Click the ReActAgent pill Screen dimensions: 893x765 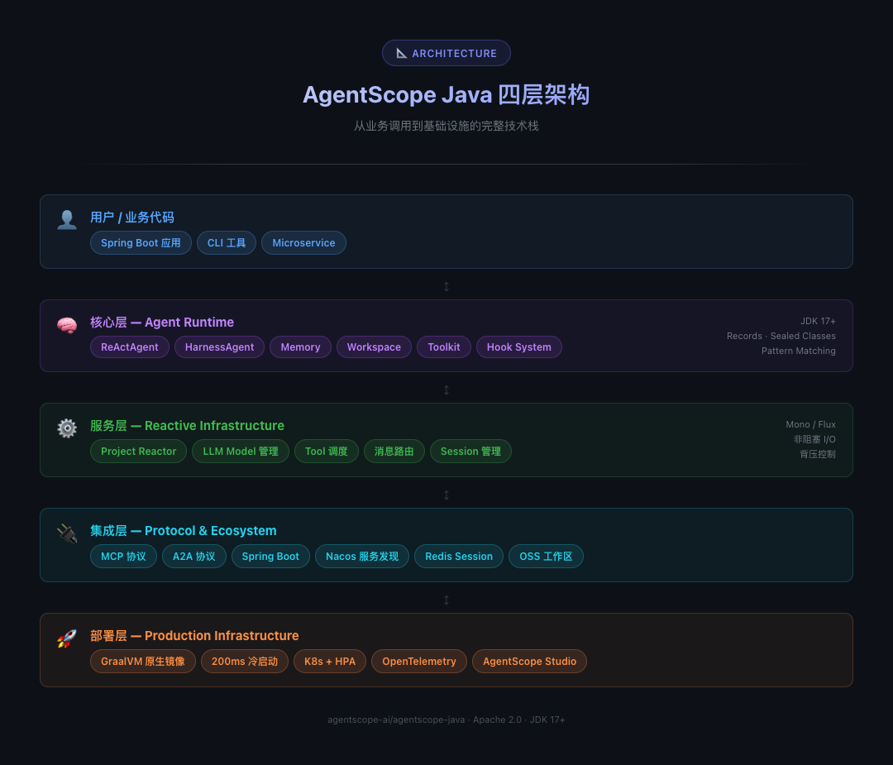(130, 347)
